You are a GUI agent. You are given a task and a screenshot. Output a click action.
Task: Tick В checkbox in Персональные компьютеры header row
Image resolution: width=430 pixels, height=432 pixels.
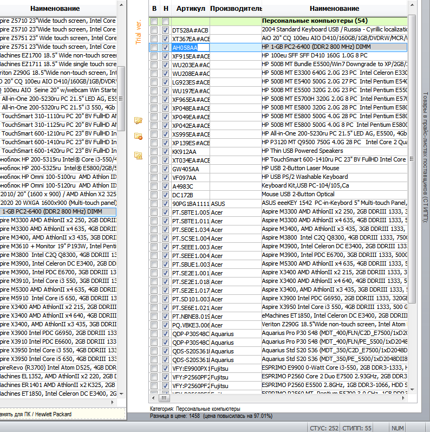click(x=154, y=21)
